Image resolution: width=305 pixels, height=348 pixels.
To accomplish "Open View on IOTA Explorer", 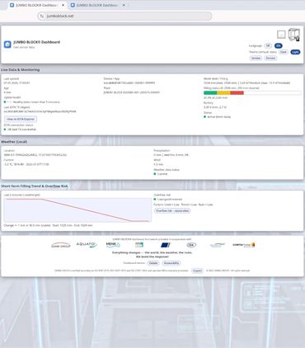I will [21, 119].
